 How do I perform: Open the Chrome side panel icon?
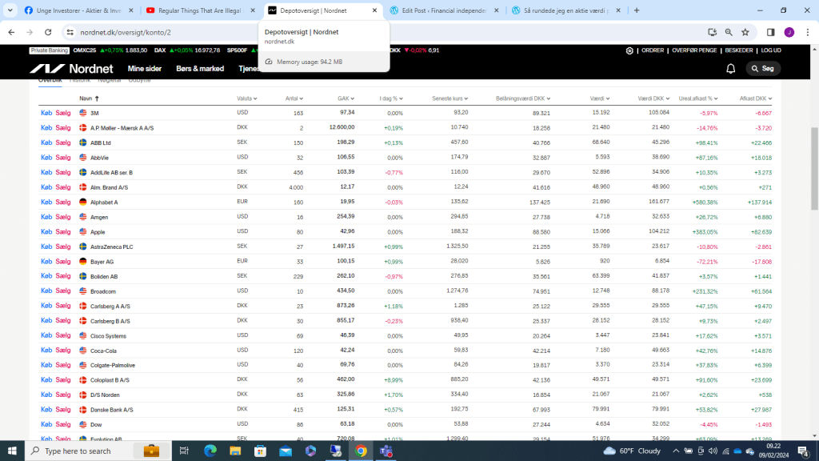(770, 32)
